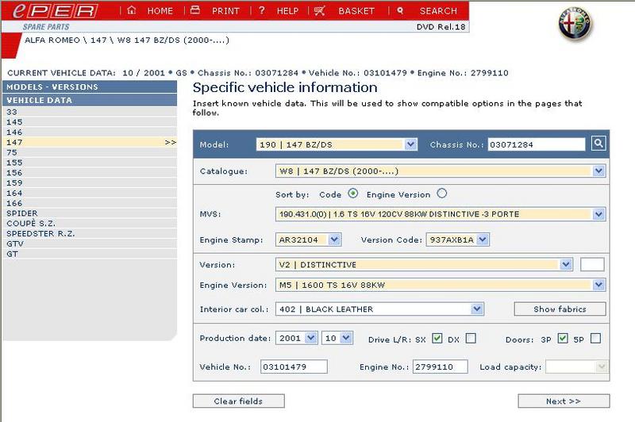Click the Chassis No. input field
Image resolution: width=635 pixels, height=422 pixels.
[537, 144]
